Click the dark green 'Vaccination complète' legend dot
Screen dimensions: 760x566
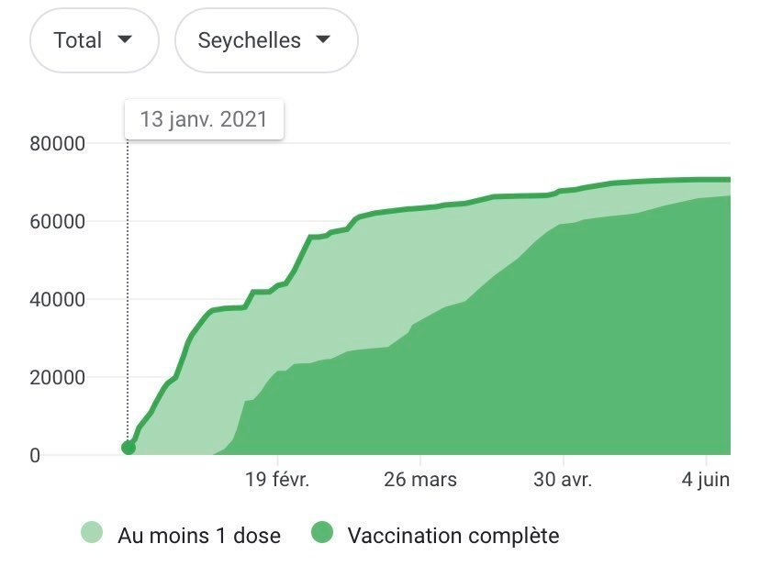322,534
